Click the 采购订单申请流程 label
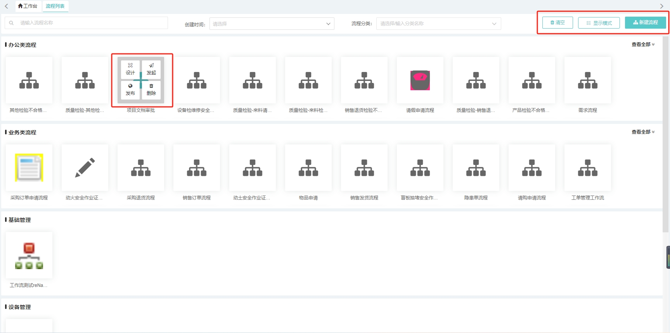 tap(29, 198)
